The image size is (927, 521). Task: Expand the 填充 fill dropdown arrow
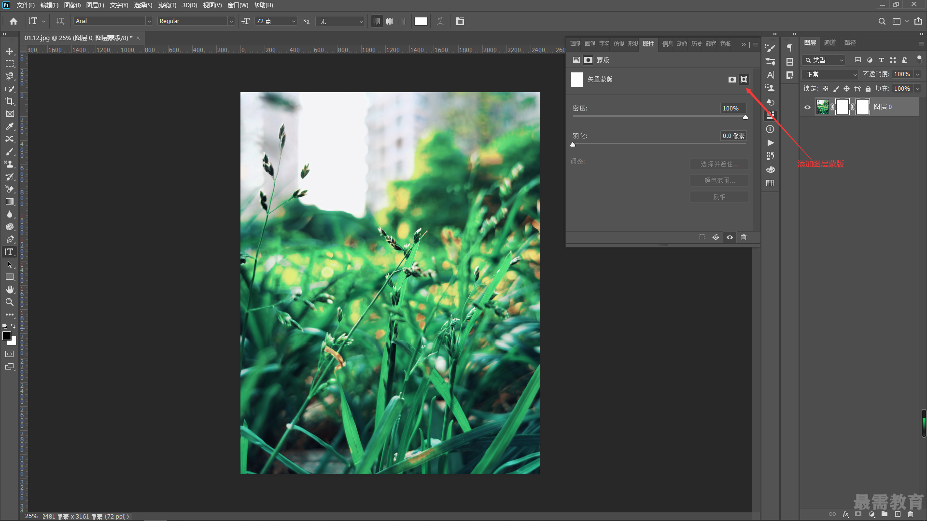click(917, 89)
